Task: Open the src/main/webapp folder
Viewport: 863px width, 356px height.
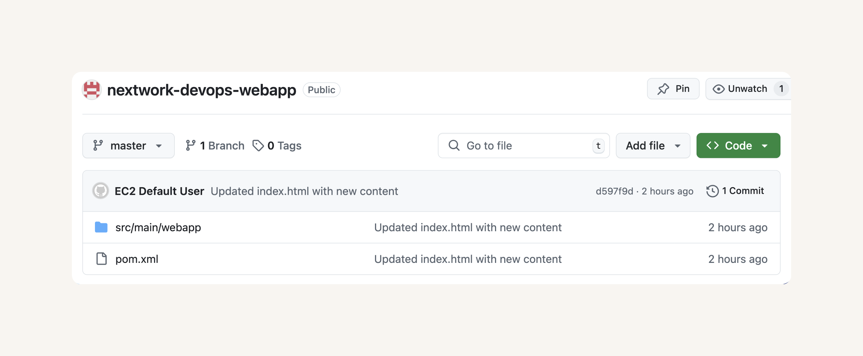Action: pyautogui.click(x=158, y=228)
